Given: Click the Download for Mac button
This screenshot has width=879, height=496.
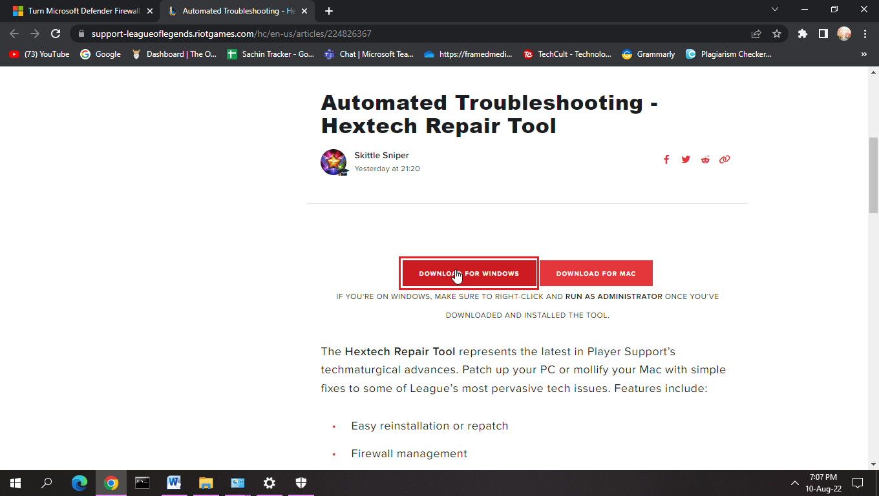Looking at the screenshot, I should click(596, 273).
